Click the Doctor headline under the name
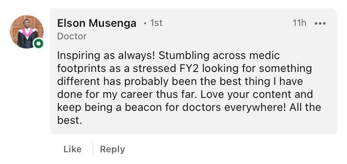Viewport: 347px width, 164px height. tap(72, 36)
